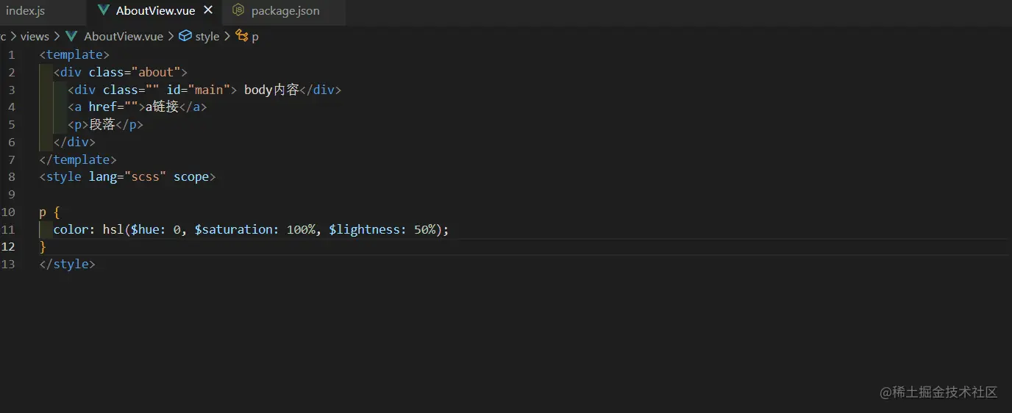Expand the views folder breadcrumb

[x=35, y=36]
